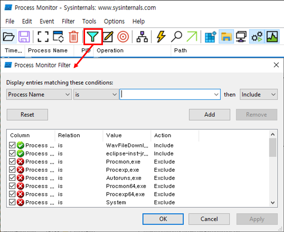Uncheck the eclipse-inst-jr filter checkbox

click(12, 153)
